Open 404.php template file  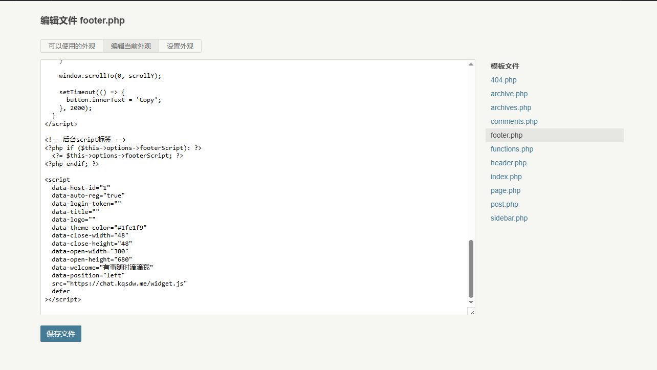pos(503,80)
